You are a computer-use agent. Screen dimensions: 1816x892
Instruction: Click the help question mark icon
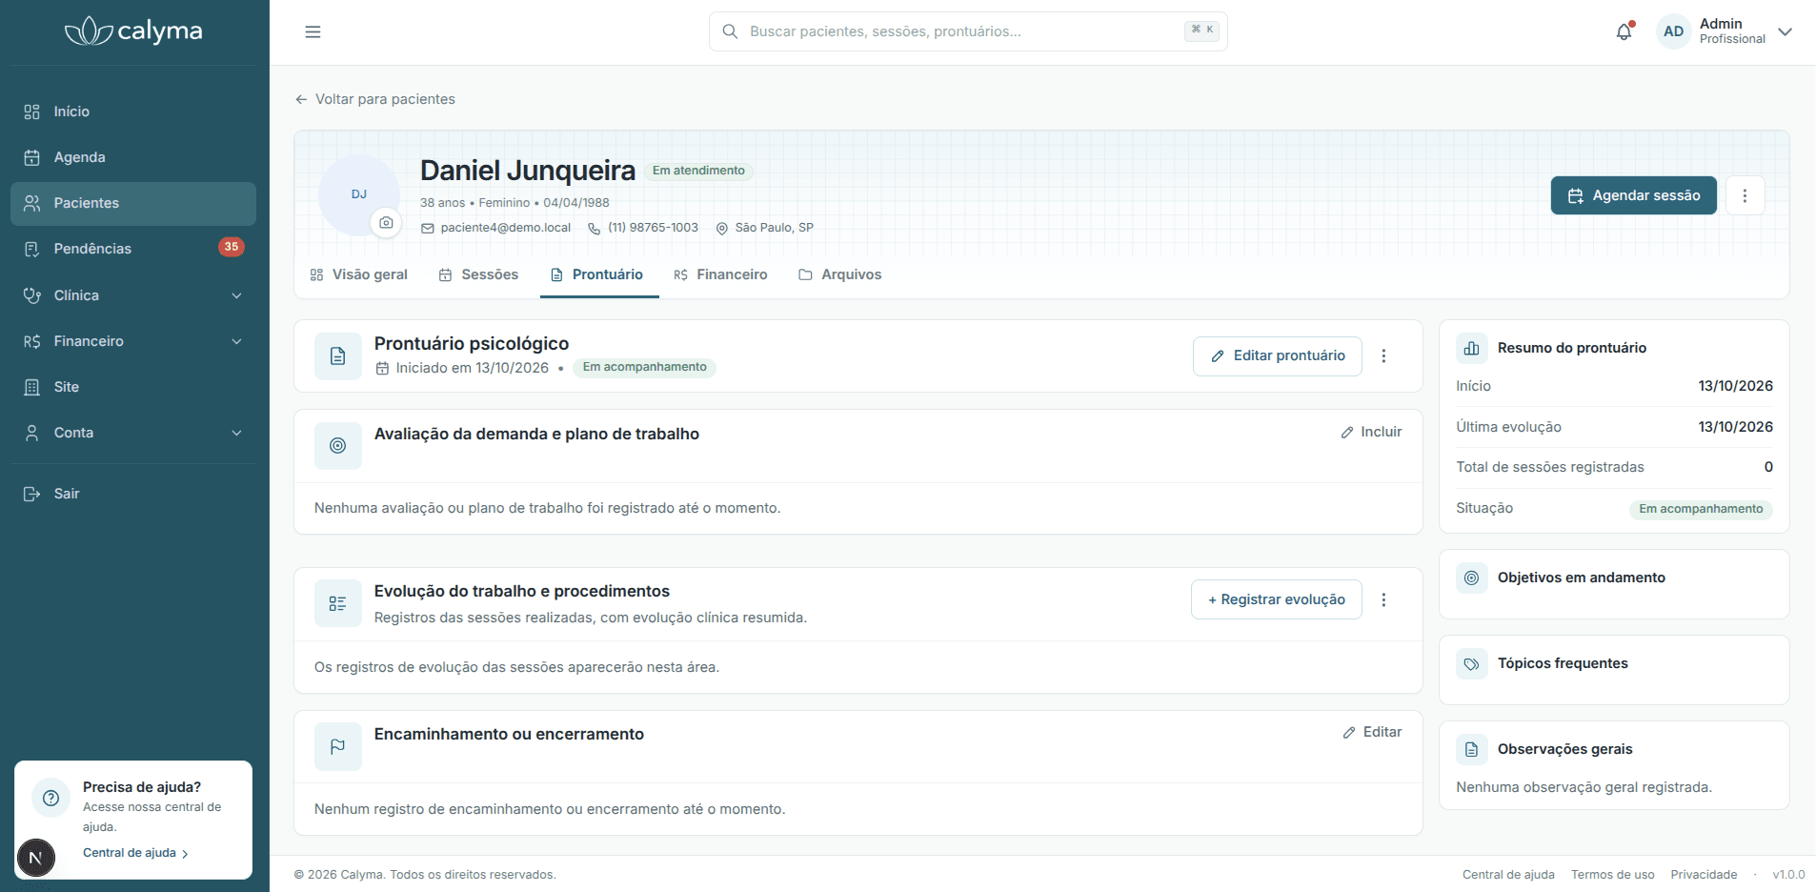click(x=50, y=798)
